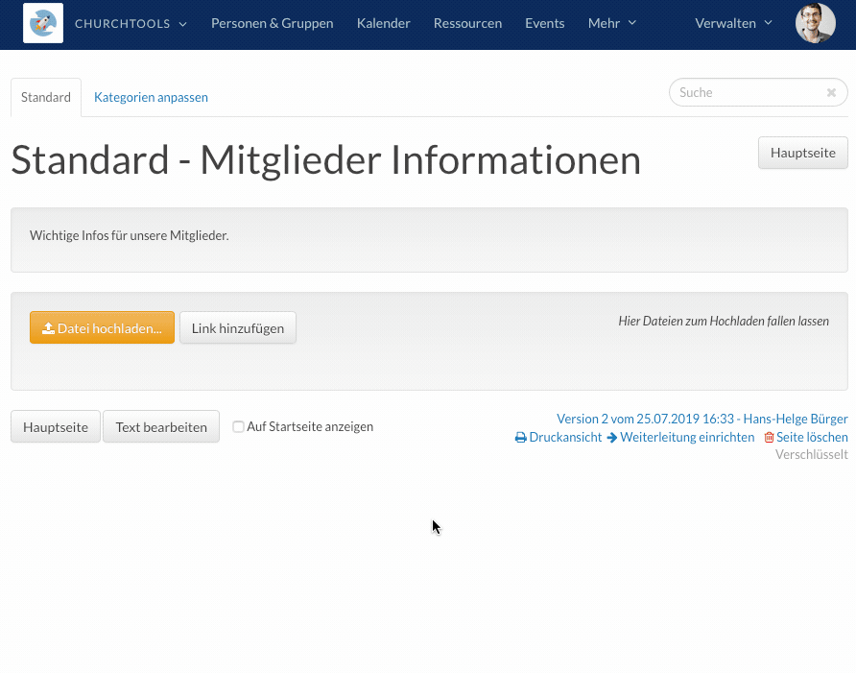The height and width of the screenshot is (673, 856).
Task: Click the Hier Dateien zum Hochladen fallen lassen hint
Action: (x=724, y=322)
